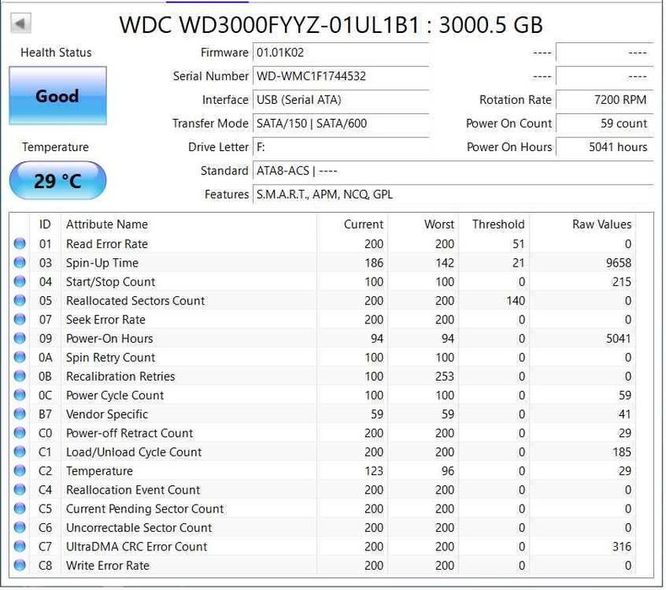The image size is (666, 590).
Task: Select the Reallocated Sectors Count threshold 140
Action: click(x=515, y=300)
